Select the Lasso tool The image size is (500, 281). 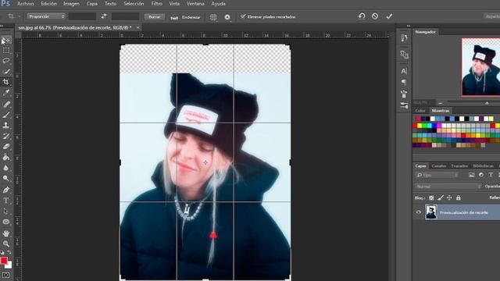tap(6, 61)
